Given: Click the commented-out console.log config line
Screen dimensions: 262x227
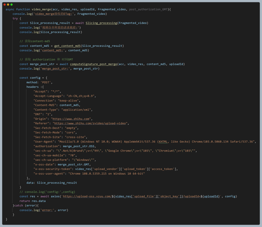Looking at the screenshot, I should 47,192.
